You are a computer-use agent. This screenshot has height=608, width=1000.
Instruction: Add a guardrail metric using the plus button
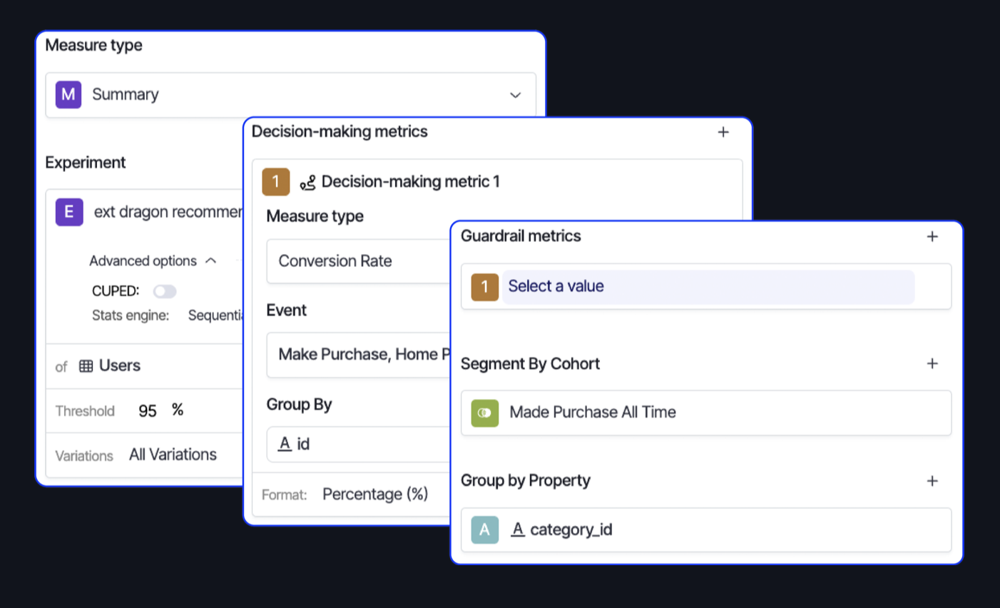pos(932,236)
